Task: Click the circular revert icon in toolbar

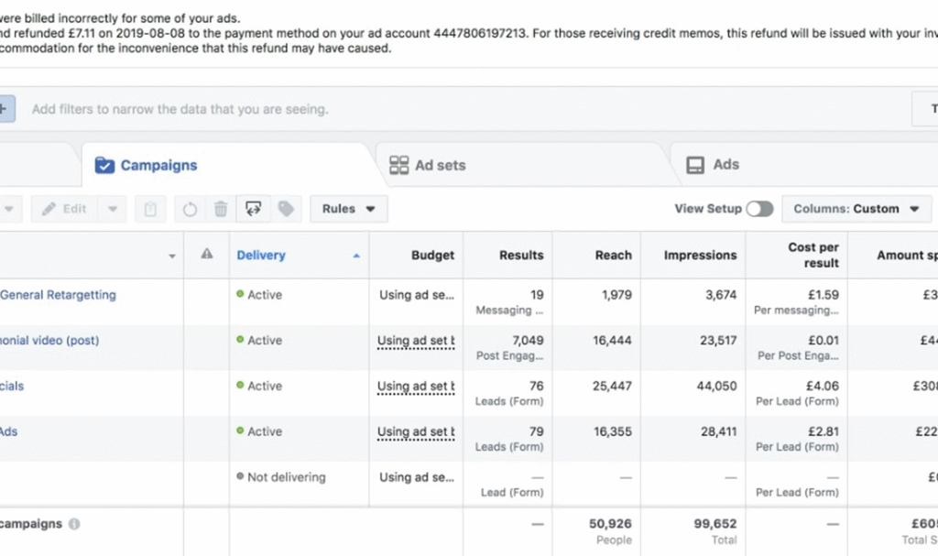Action: pyautogui.click(x=190, y=209)
